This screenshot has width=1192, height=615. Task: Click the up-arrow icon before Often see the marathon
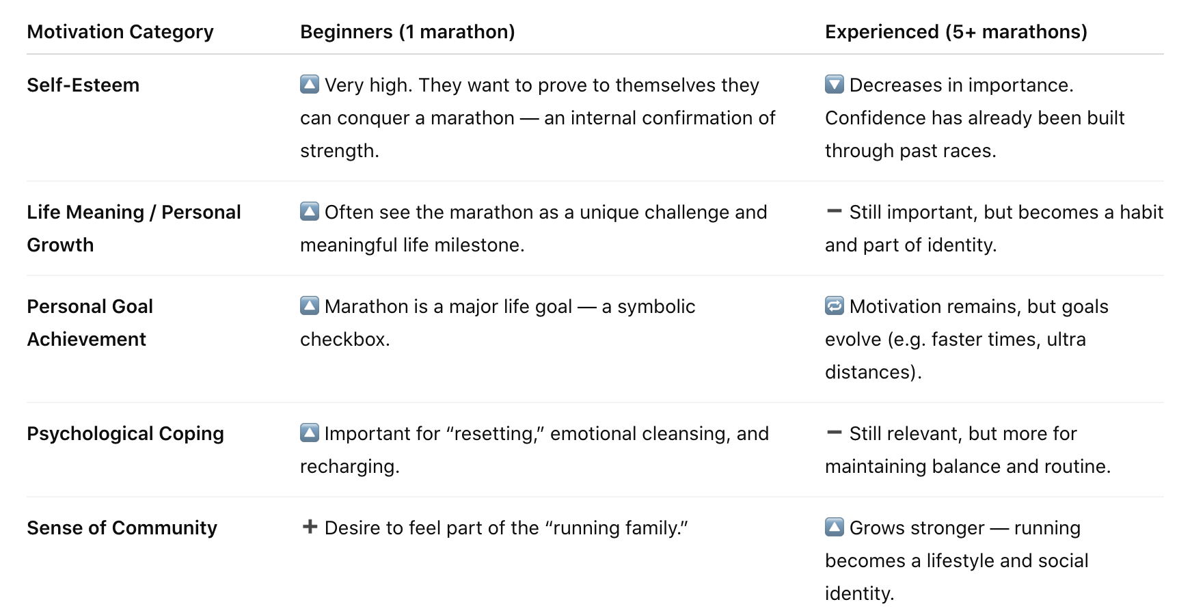[x=310, y=212]
